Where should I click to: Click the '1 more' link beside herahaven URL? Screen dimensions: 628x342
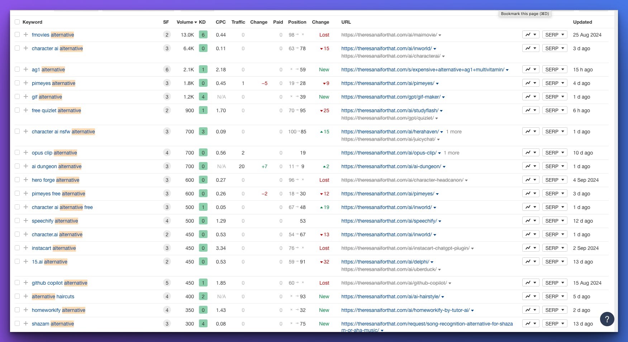click(454, 132)
